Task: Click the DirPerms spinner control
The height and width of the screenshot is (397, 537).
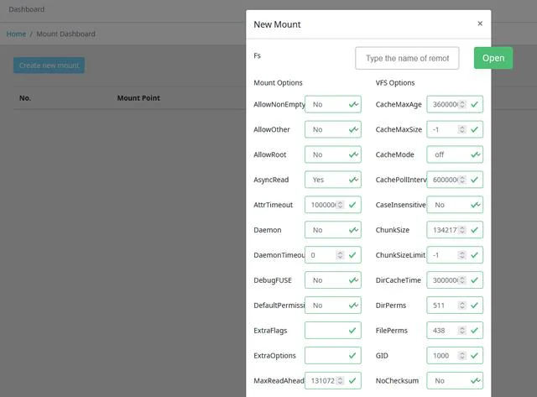Action: tap(462, 306)
